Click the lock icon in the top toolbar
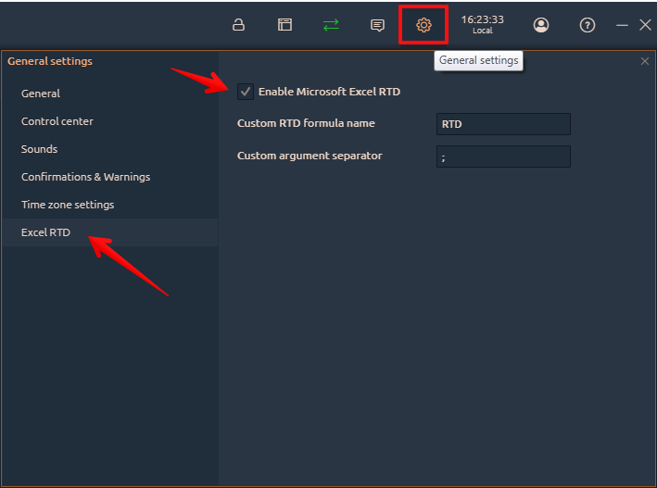Screen dimensions: 657x488 click(238, 25)
